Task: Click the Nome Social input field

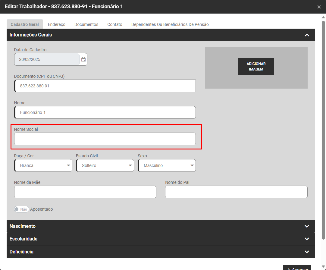Action: click(x=105, y=139)
